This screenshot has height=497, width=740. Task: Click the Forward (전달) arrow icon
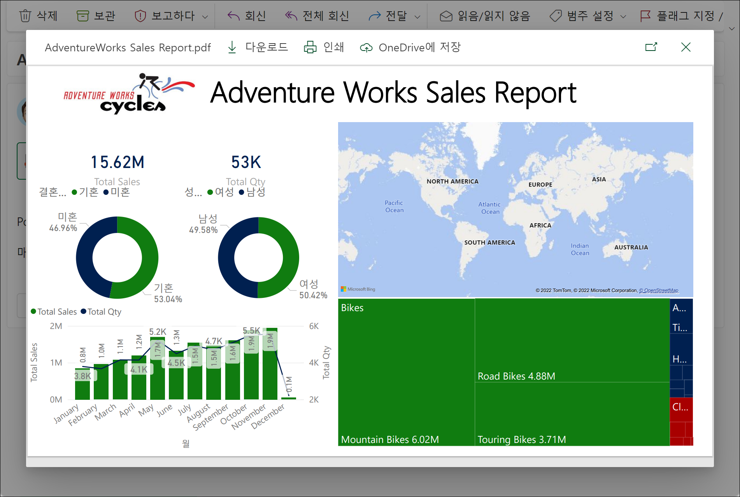point(375,16)
